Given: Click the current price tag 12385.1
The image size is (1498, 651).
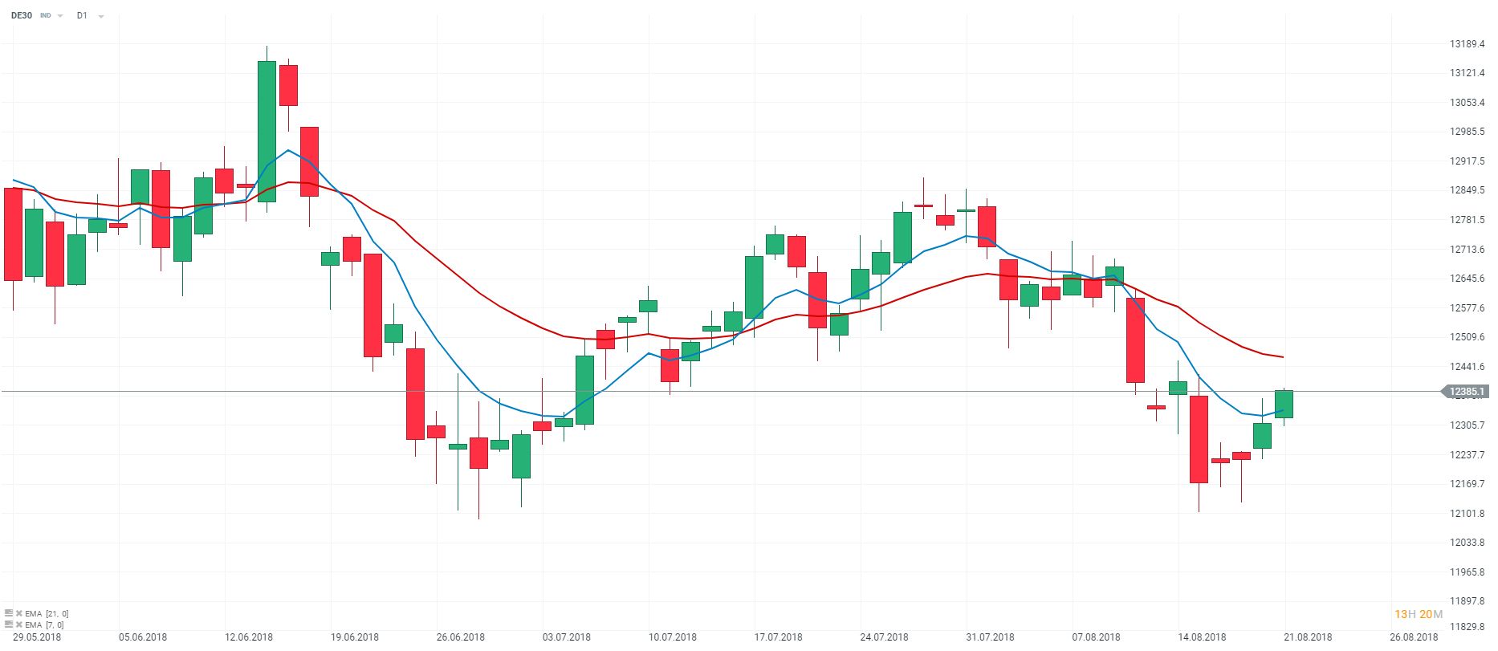Looking at the screenshot, I should click(x=1466, y=392).
